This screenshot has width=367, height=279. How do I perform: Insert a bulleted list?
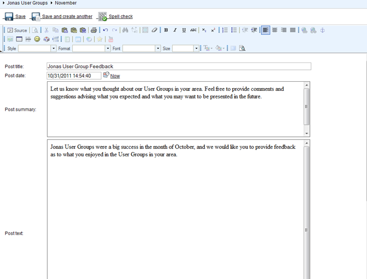pos(234,30)
